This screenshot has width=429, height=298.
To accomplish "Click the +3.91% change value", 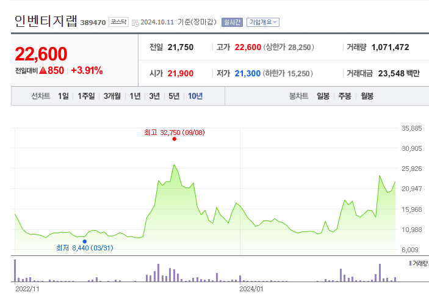I will tap(87, 70).
